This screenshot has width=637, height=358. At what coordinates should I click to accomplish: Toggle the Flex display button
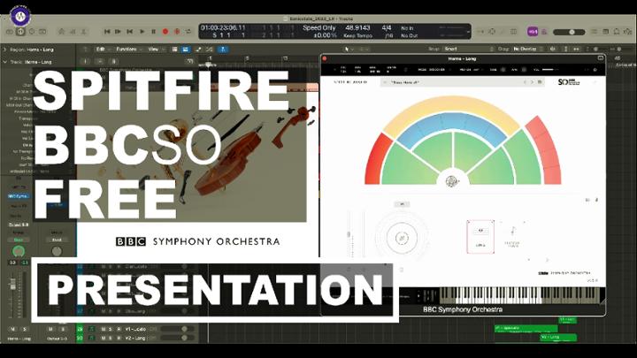(210, 50)
